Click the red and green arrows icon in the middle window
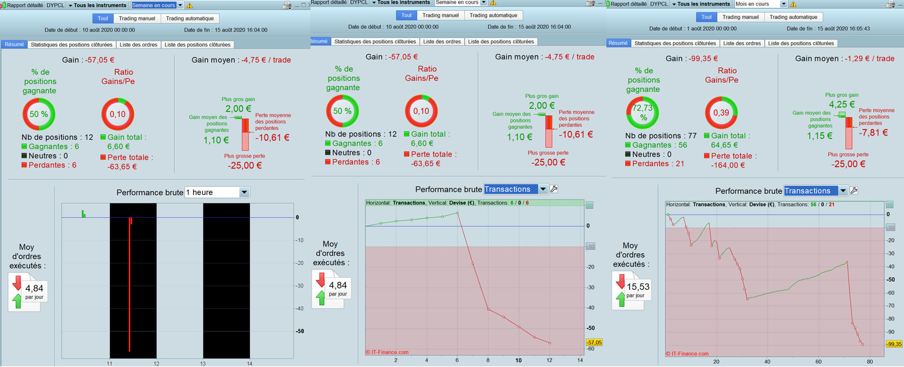The image size is (904, 367). (321, 289)
